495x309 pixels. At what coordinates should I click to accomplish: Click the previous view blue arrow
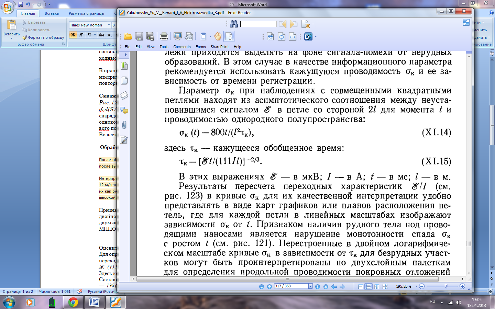coord(334,287)
